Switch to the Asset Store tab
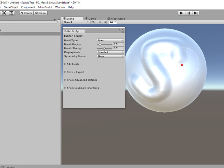 [x=116, y=19]
